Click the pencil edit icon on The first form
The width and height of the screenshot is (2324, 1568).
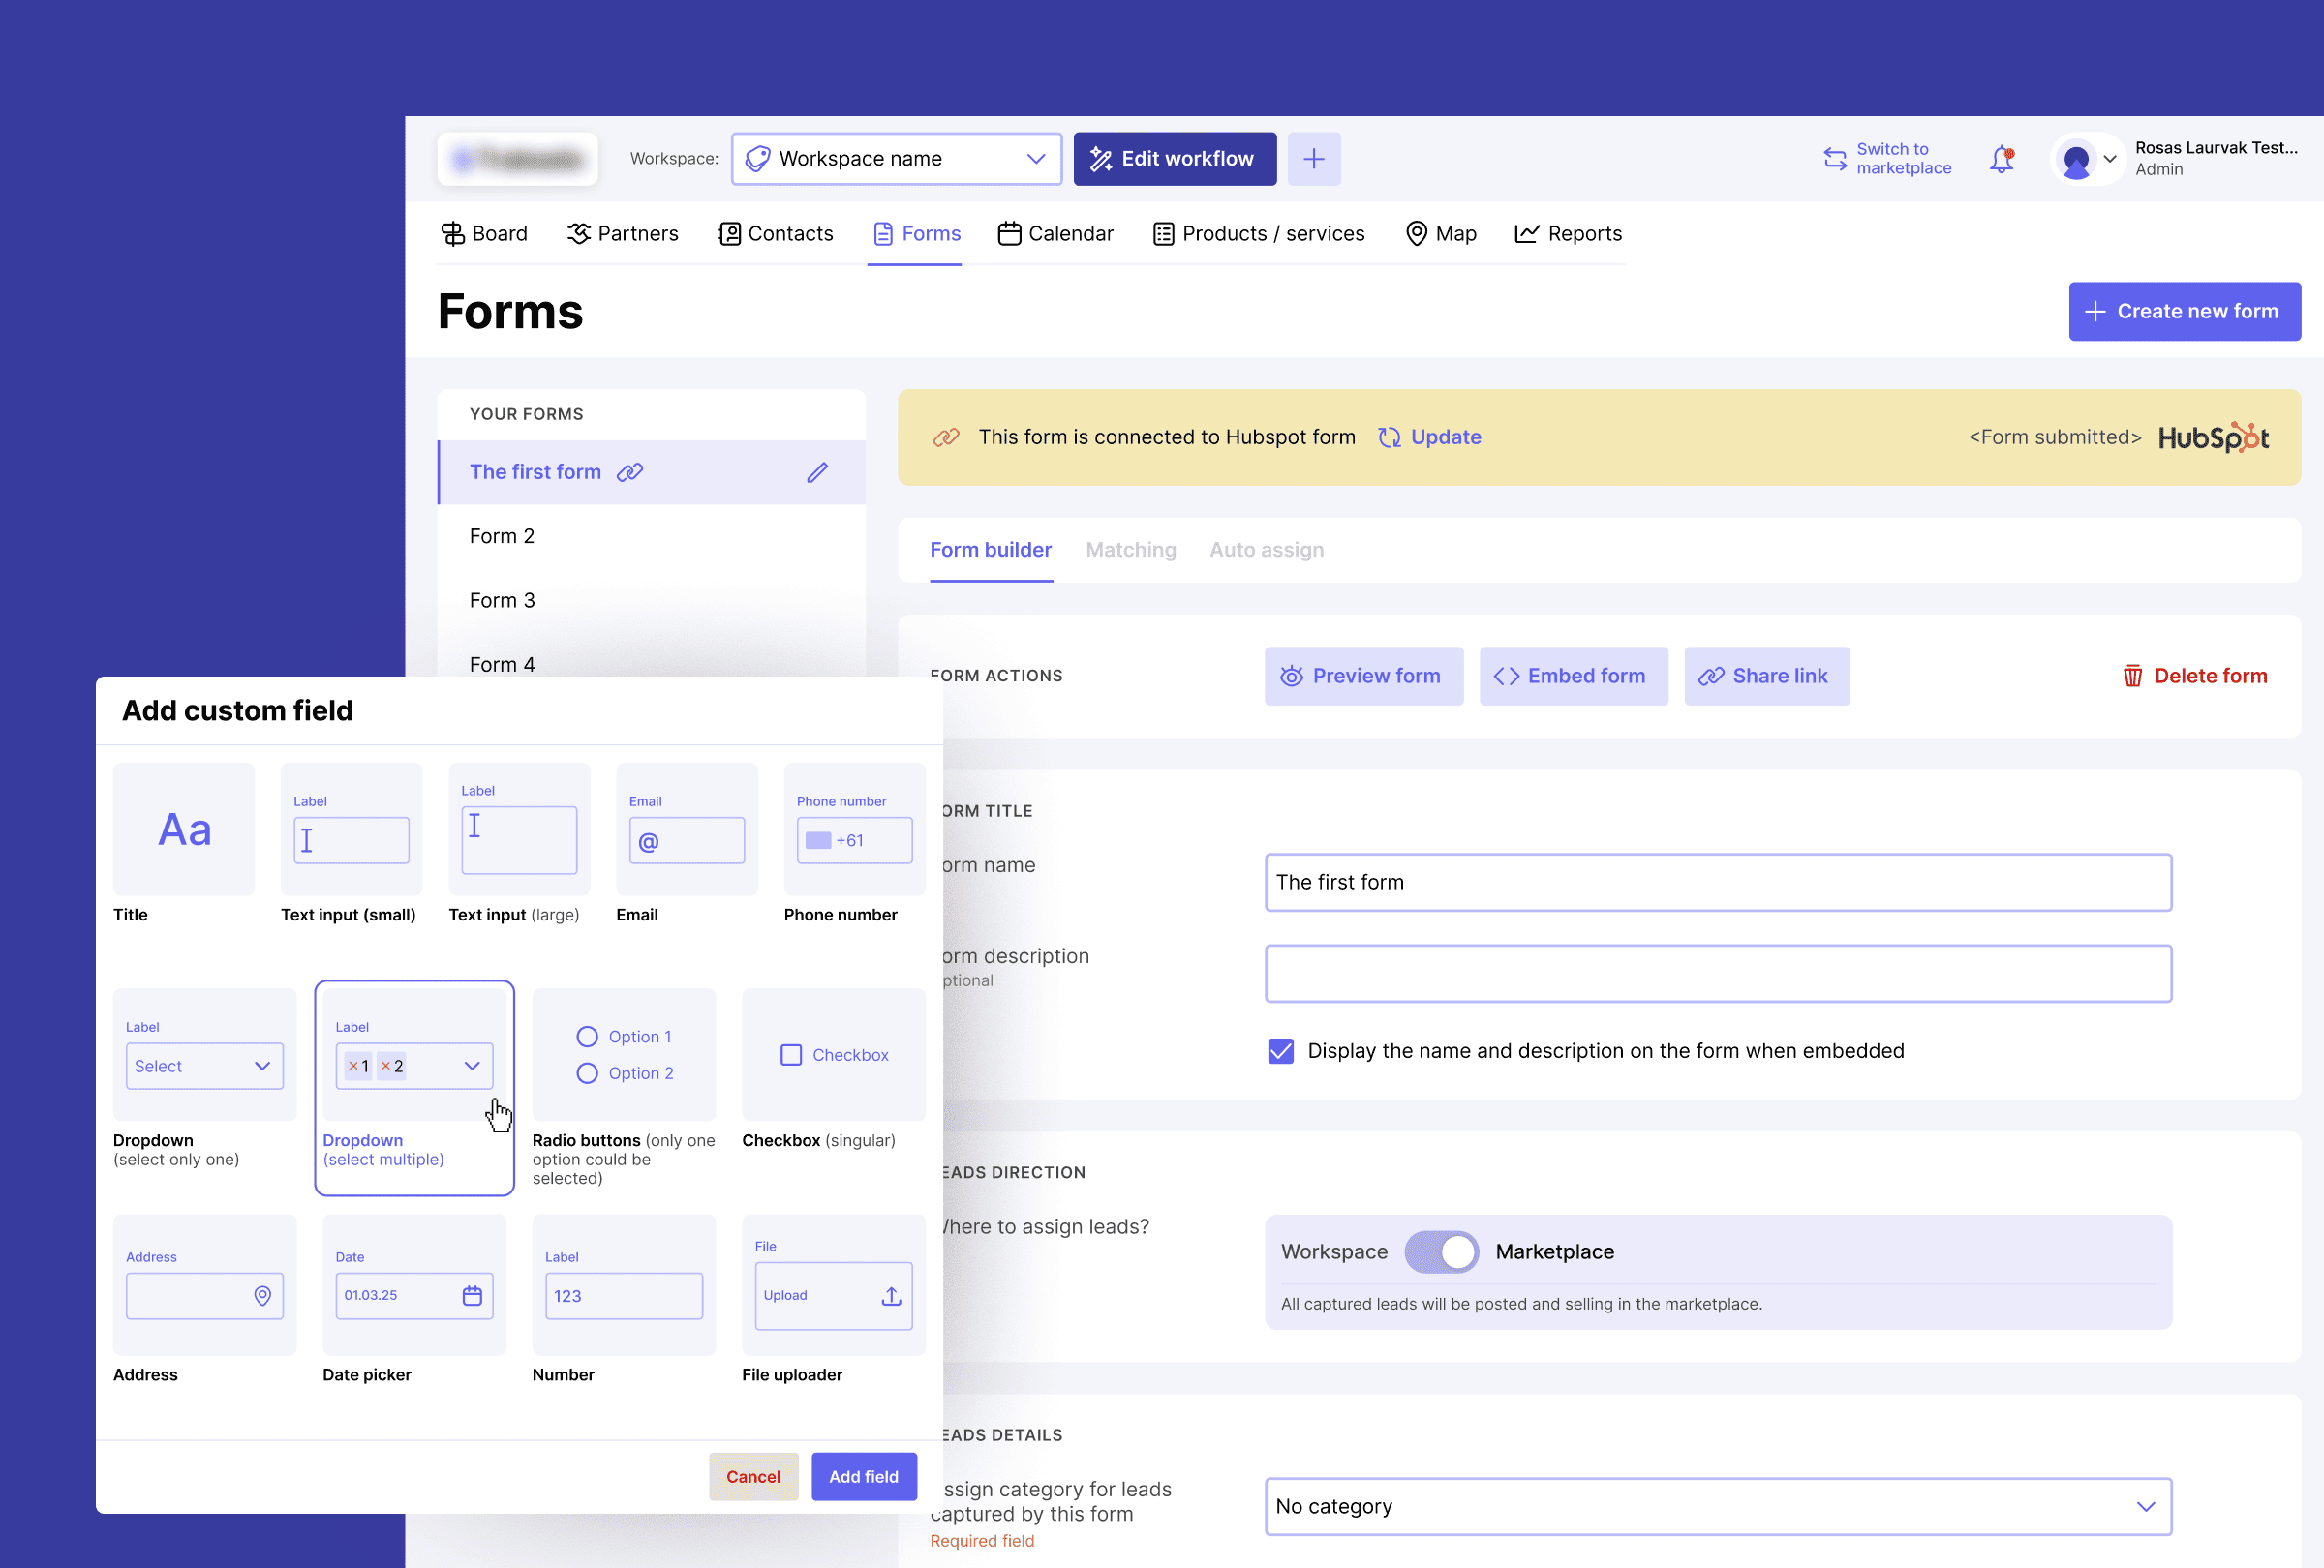[817, 472]
